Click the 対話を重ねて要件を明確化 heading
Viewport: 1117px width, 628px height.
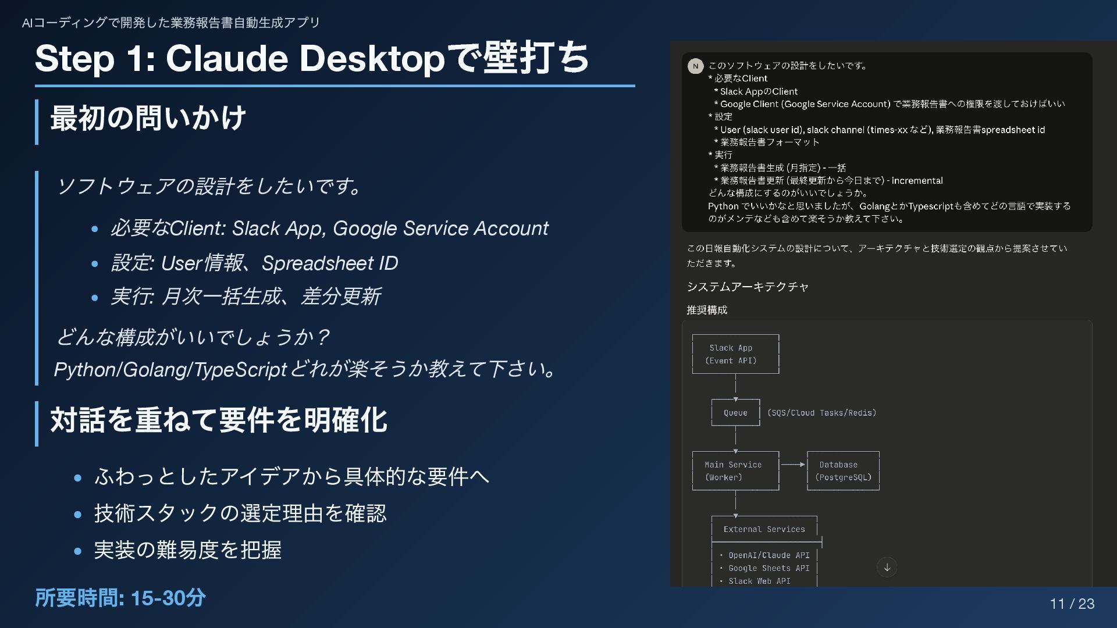click(x=219, y=420)
